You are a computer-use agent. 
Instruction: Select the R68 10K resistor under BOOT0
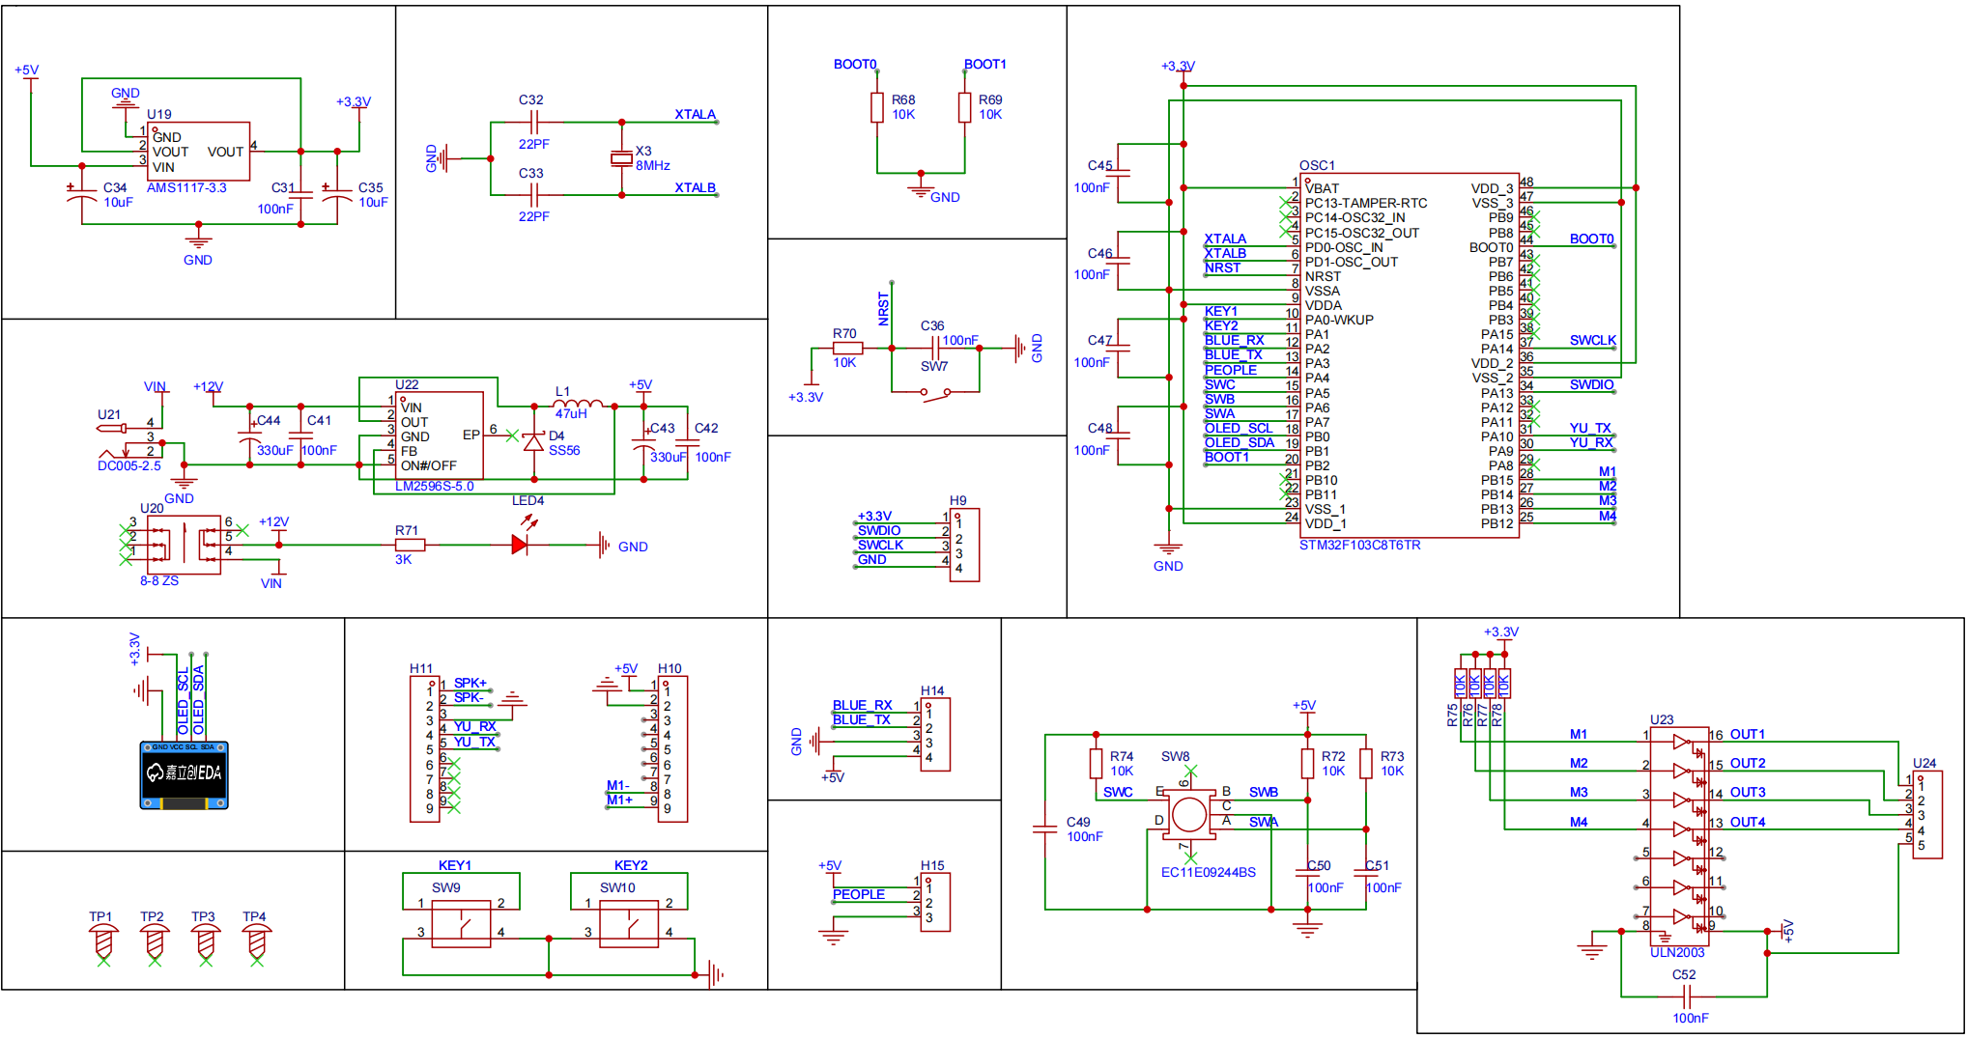click(877, 107)
